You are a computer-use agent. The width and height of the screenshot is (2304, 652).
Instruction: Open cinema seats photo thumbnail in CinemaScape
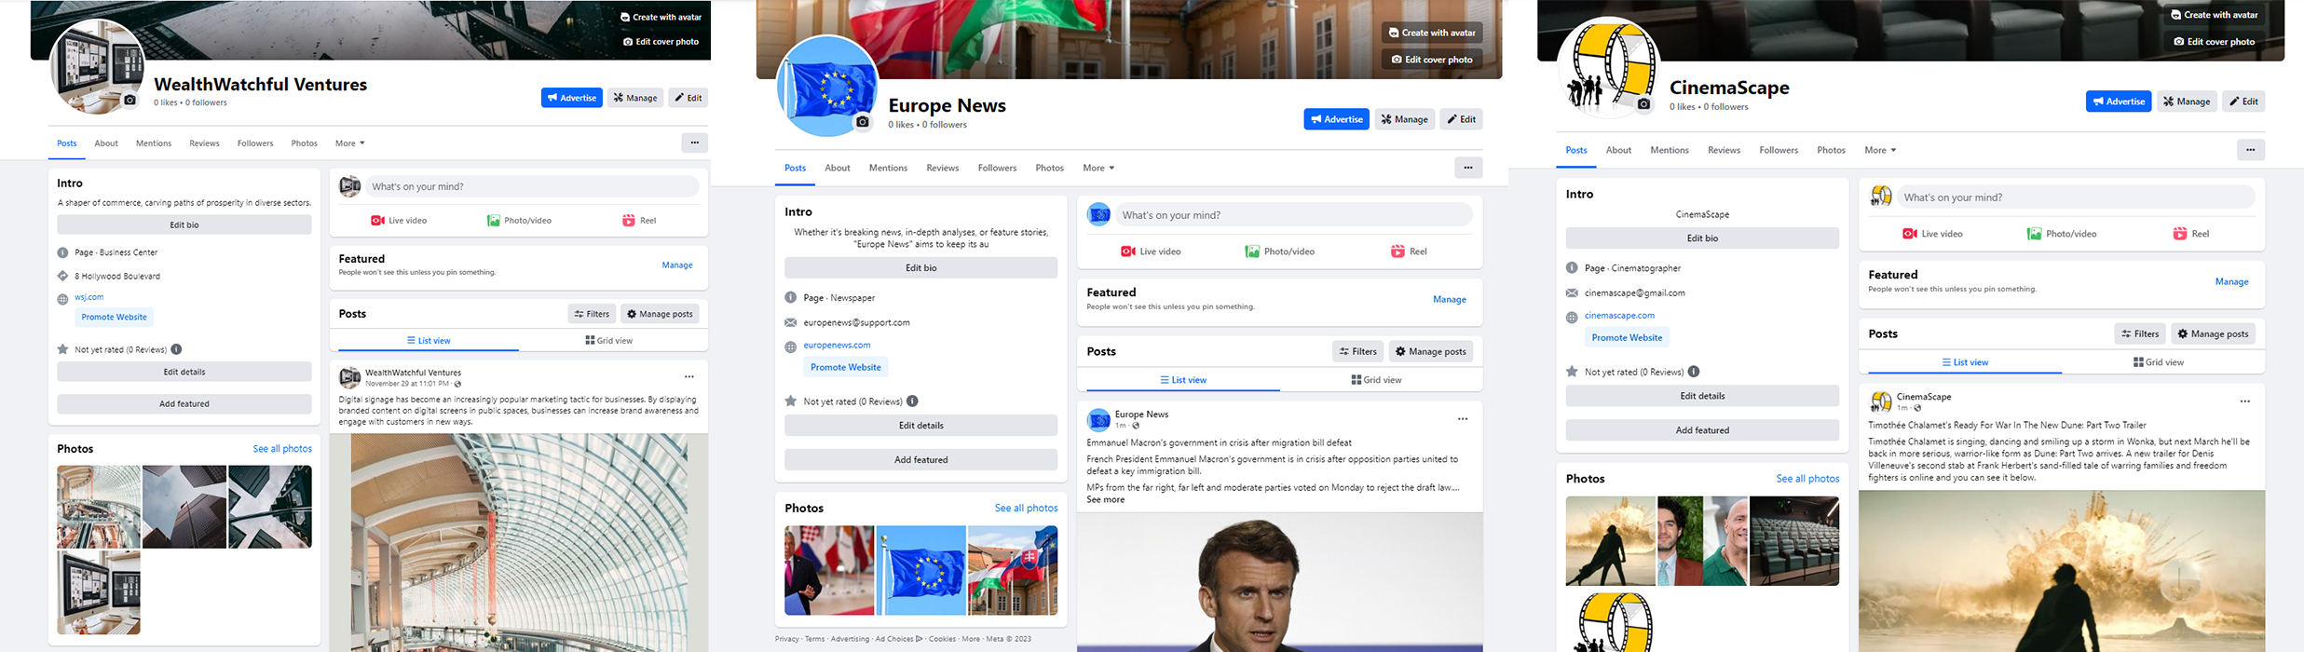[x=1794, y=541]
